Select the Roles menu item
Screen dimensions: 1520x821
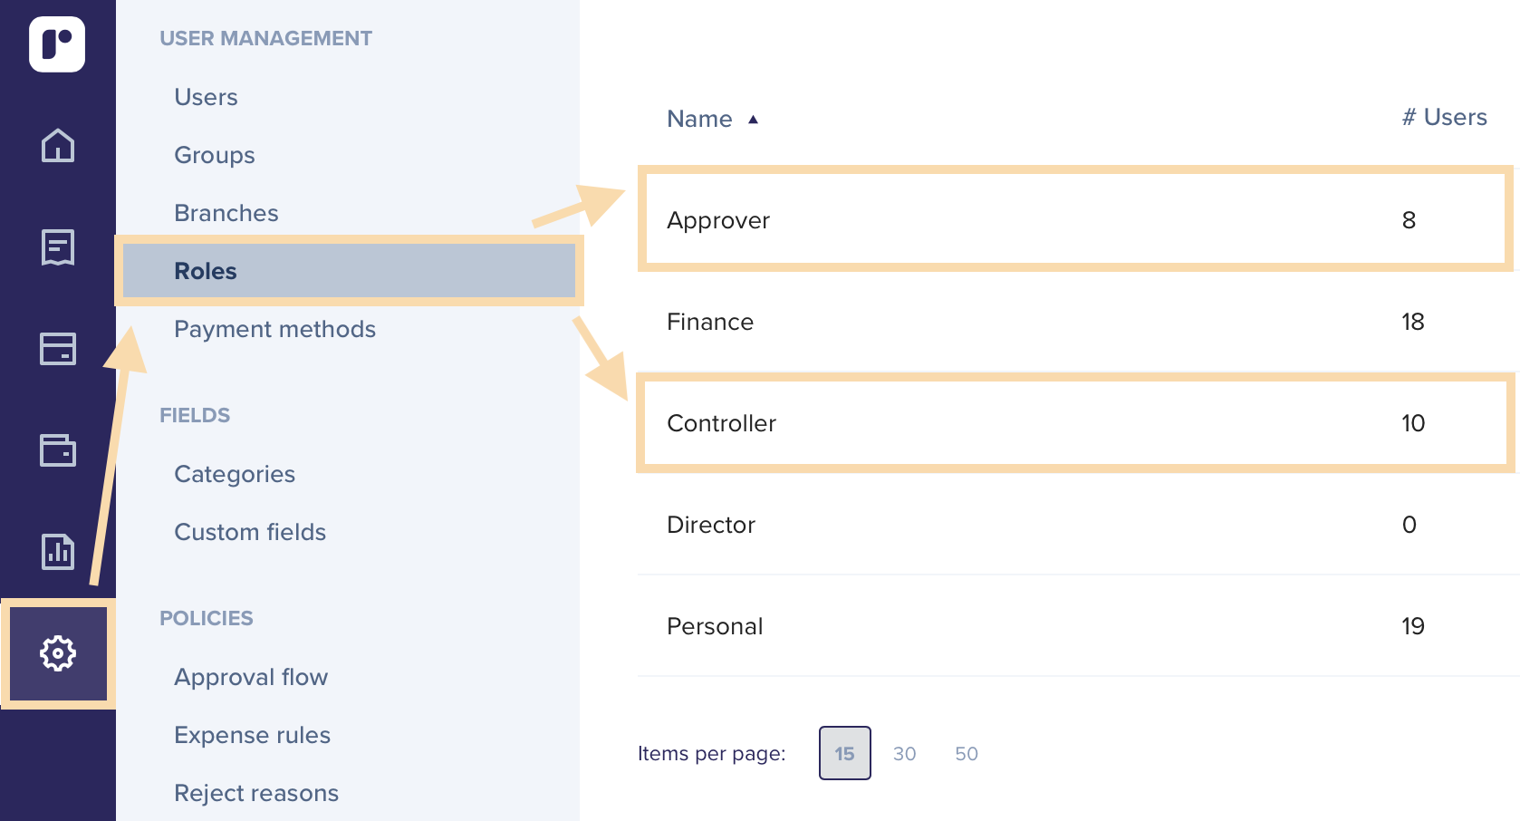(206, 271)
